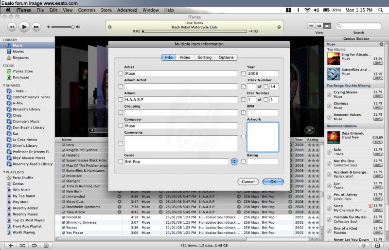Click the Year input field

pos(263,73)
